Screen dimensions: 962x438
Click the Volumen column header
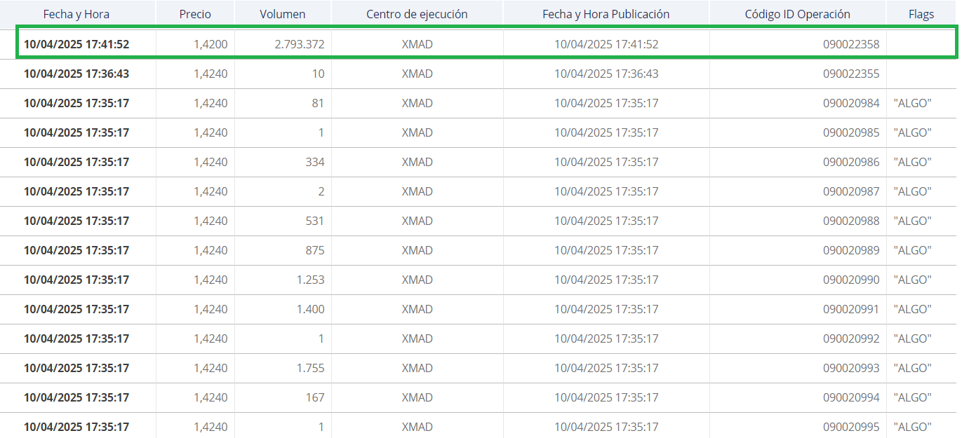(283, 14)
